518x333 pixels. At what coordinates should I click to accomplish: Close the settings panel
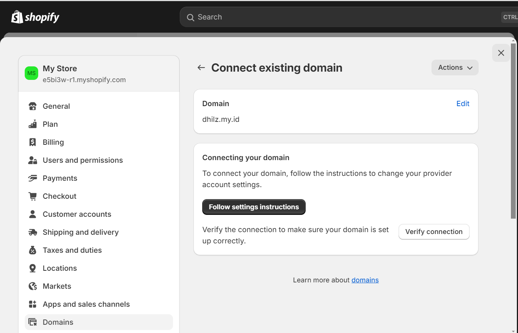(x=501, y=53)
